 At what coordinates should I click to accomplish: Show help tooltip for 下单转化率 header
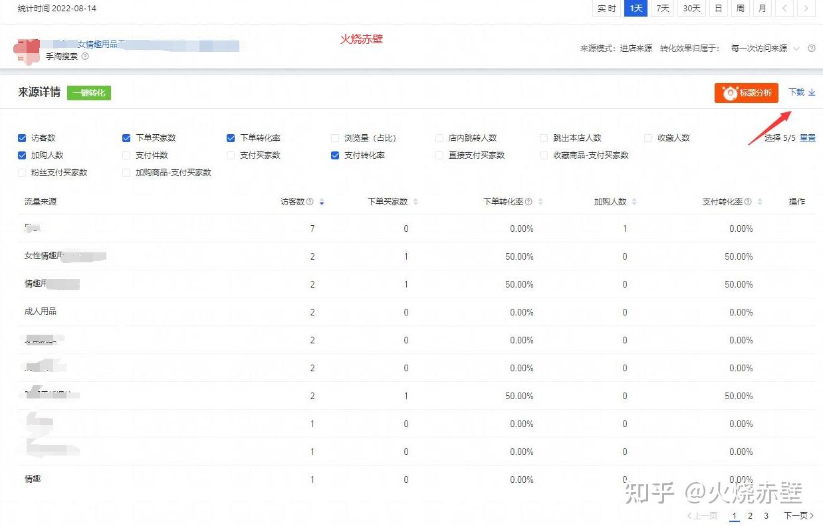pos(529,202)
